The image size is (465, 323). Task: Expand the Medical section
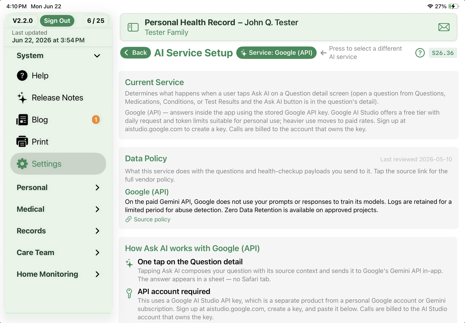point(58,209)
